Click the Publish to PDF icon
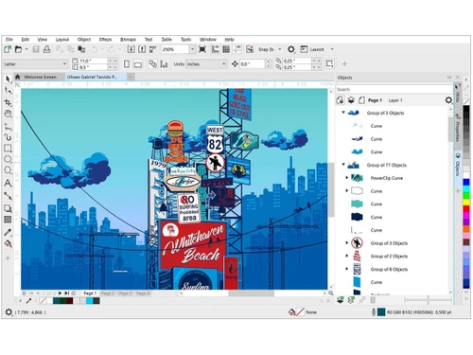 (152, 49)
